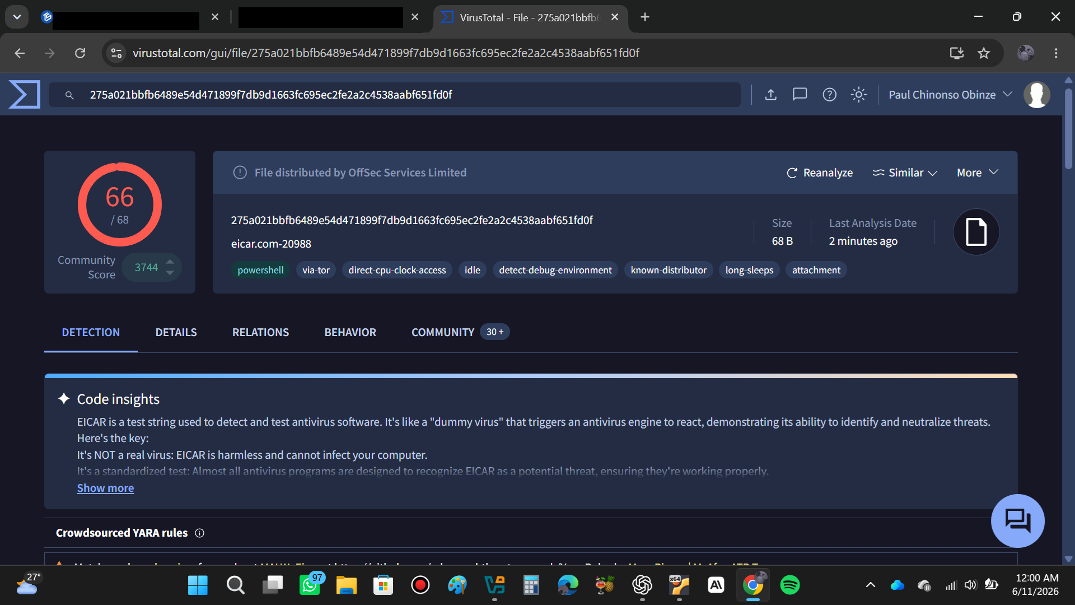This screenshot has height=605, width=1075.
Task: Click the Show more link
Action: click(105, 488)
